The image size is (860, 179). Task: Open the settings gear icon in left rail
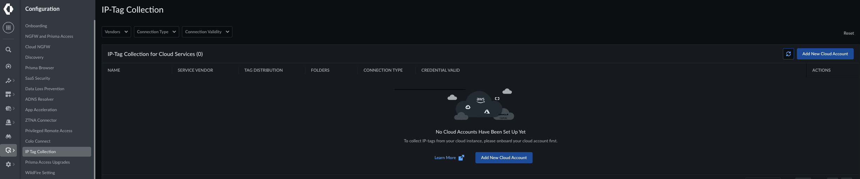8,164
